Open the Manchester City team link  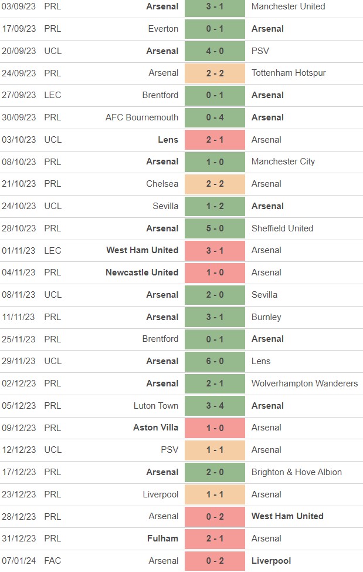[x=283, y=161]
